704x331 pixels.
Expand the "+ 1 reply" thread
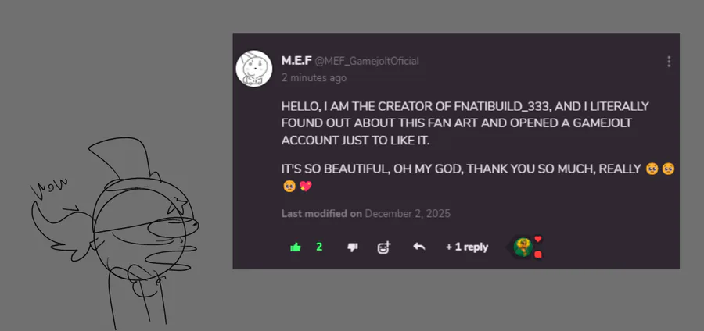click(x=467, y=247)
